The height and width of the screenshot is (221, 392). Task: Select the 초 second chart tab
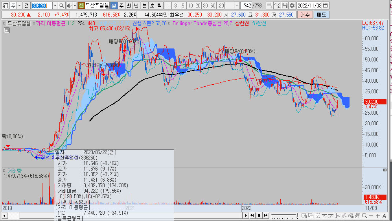[x=152, y=5]
